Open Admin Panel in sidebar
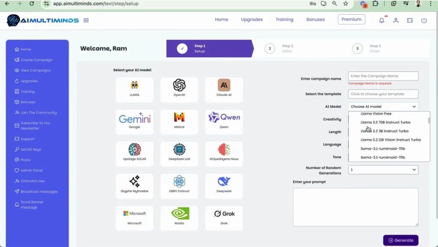This screenshot has width=438, height=247. 29,170
